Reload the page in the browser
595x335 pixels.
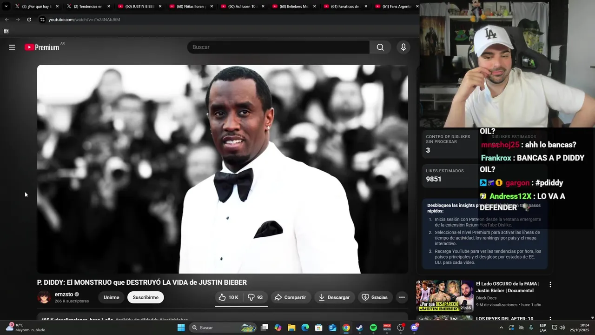click(29, 20)
